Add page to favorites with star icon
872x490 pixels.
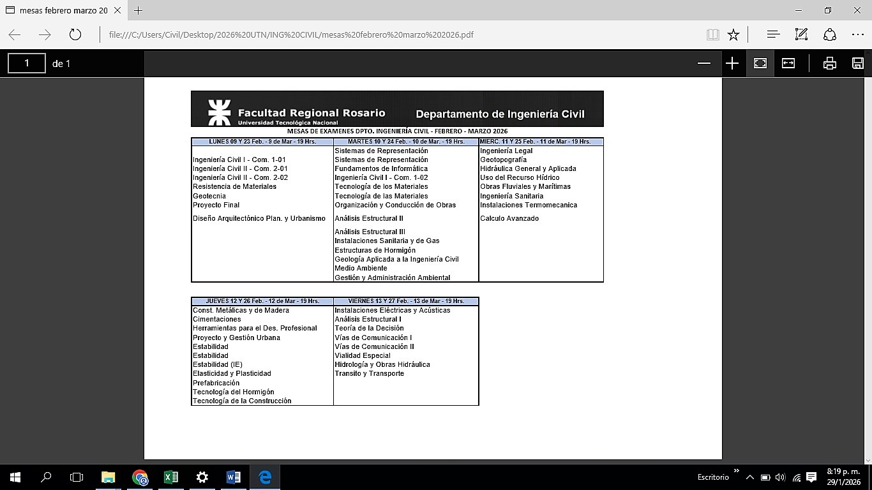pos(733,35)
